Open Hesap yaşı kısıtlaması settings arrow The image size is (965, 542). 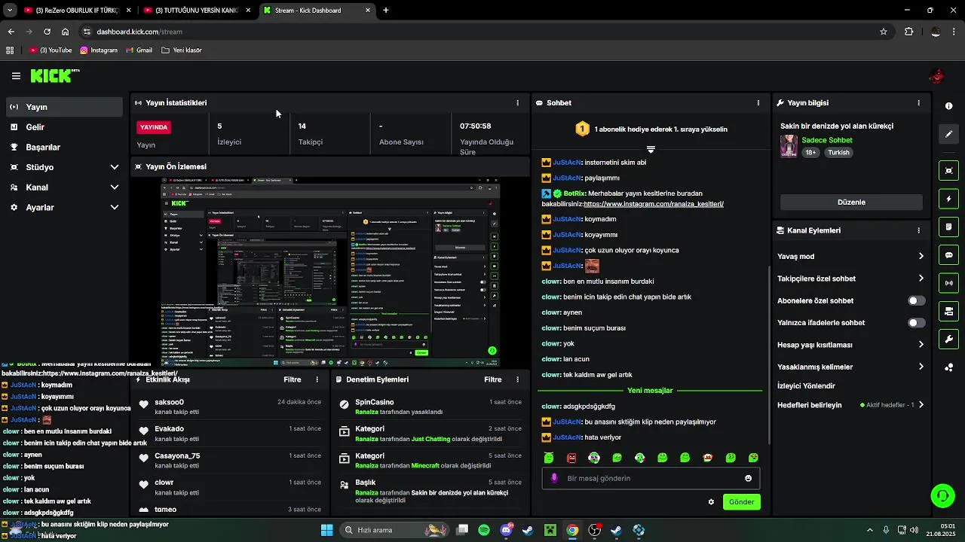(921, 345)
